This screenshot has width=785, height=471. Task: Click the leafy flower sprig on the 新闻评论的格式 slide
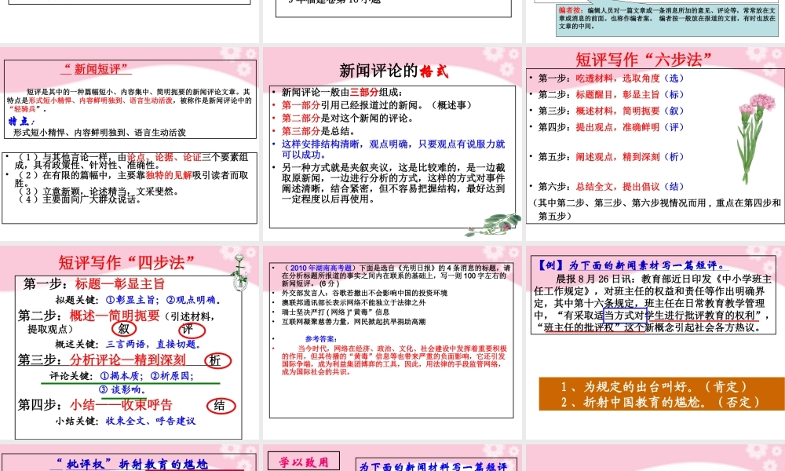(493, 225)
